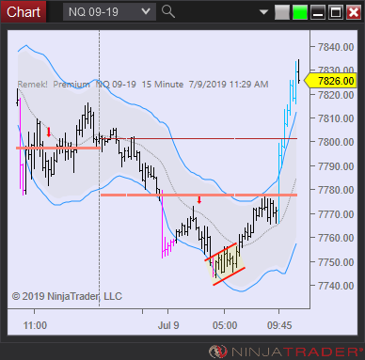Image resolution: width=365 pixels, height=360 pixels.
Task: Select the red down arrow near 7770
Action: click(199, 200)
